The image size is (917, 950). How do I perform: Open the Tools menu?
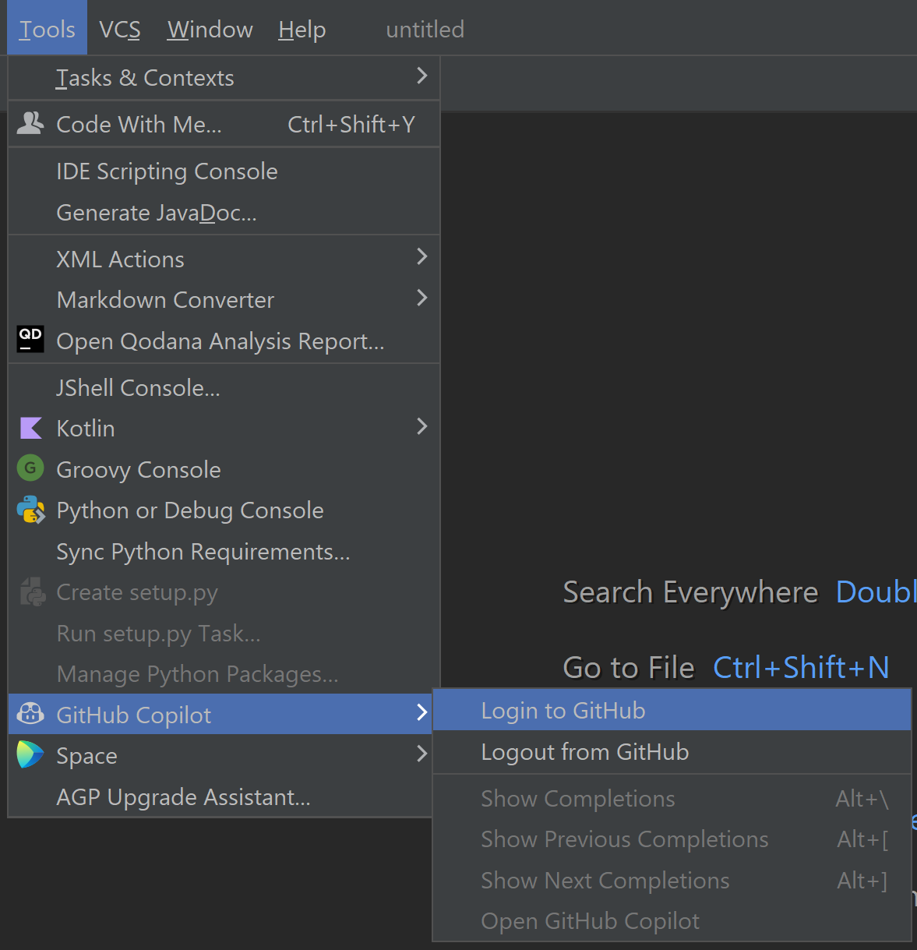coord(47,28)
